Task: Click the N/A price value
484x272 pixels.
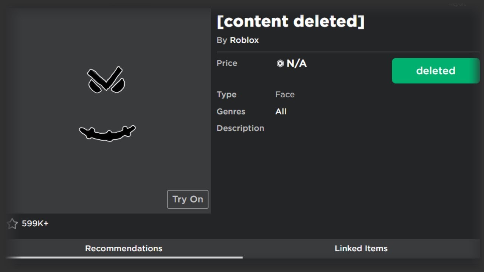Action: (x=296, y=63)
